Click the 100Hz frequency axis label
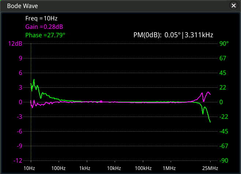Image resolution: width=241 pixels, height=174 pixels. tap(59, 168)
